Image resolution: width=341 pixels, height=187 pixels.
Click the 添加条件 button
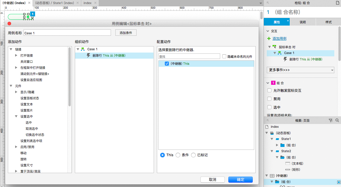pos(126,33)
